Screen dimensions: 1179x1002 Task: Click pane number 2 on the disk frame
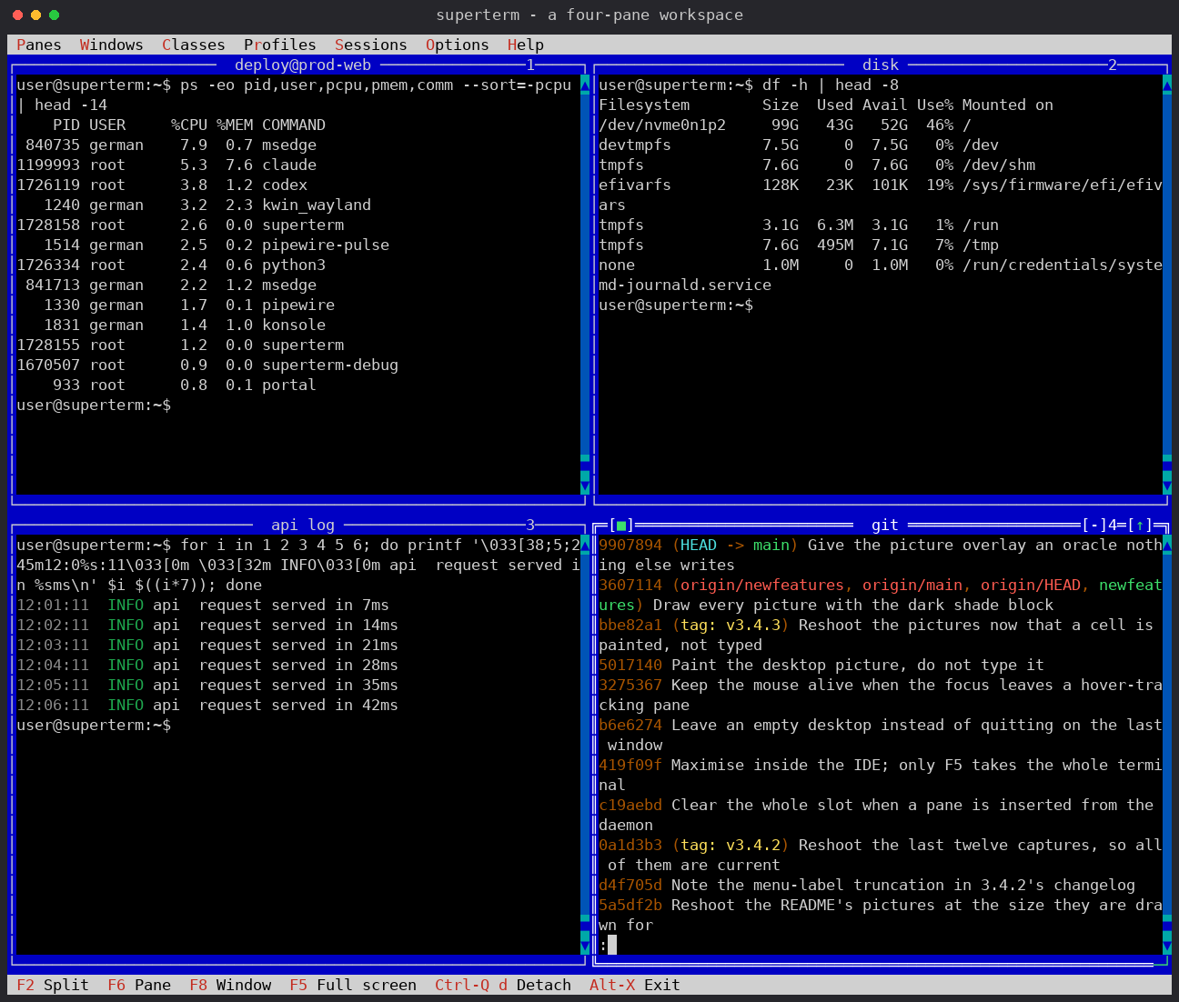coord(1113,65)
